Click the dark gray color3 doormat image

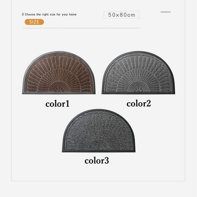click(x=99, y=131)
